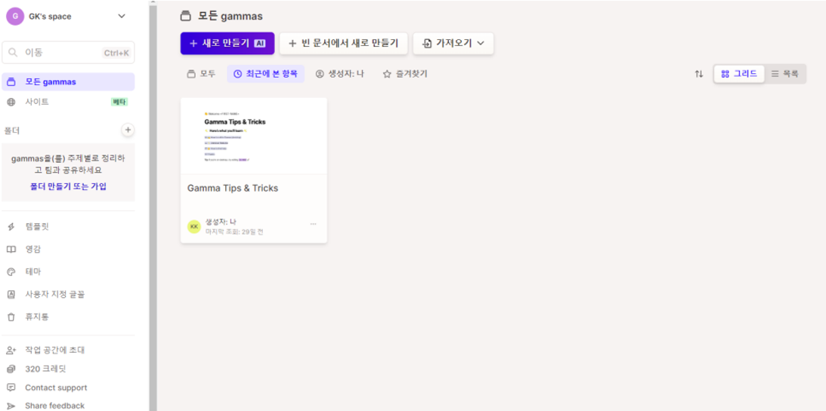Click the 새로 만들기 AI button

[227, 43]
